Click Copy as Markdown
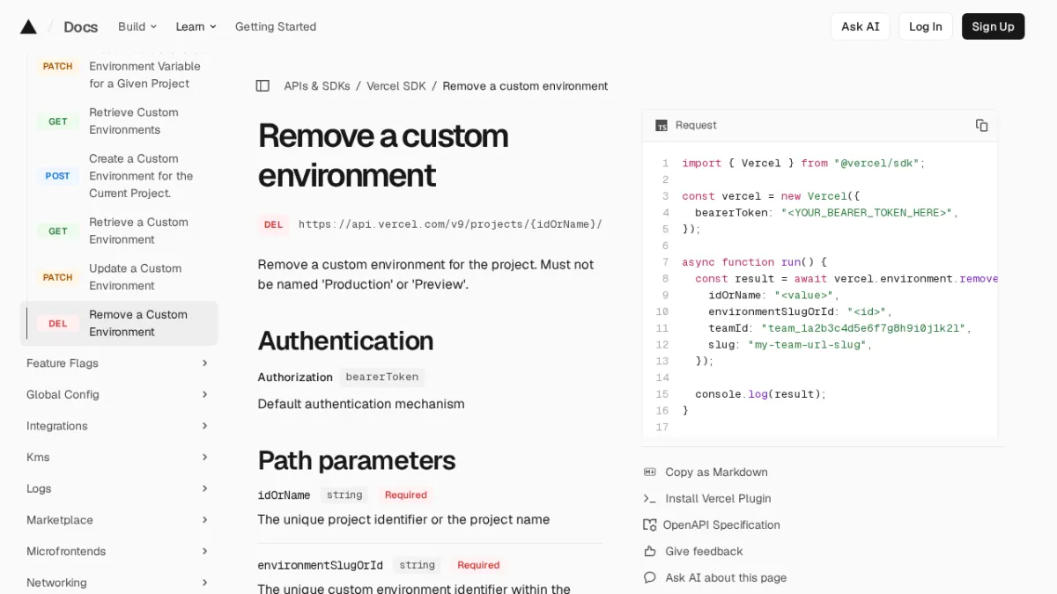 [x=716, y=473]
